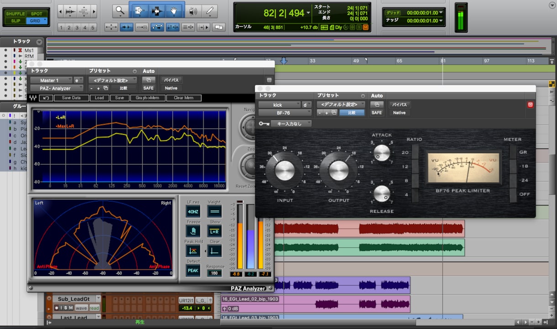Toggle Link Timeline and Edit Selection icon
The image size is (557, 329).
(x=172, y=27)
